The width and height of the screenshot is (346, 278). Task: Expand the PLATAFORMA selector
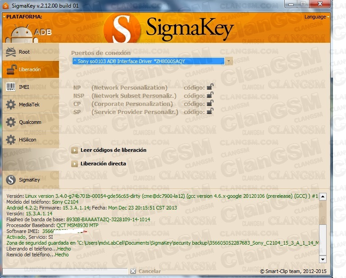(x=22, y=17)
